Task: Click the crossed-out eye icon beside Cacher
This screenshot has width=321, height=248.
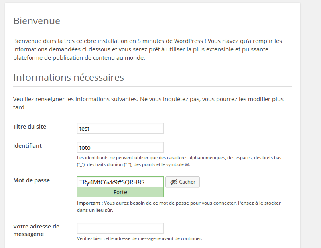Action: click(174, 182)
